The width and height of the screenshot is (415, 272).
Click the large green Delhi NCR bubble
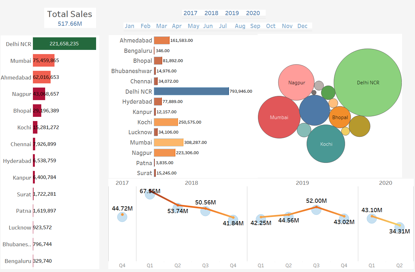368,83
